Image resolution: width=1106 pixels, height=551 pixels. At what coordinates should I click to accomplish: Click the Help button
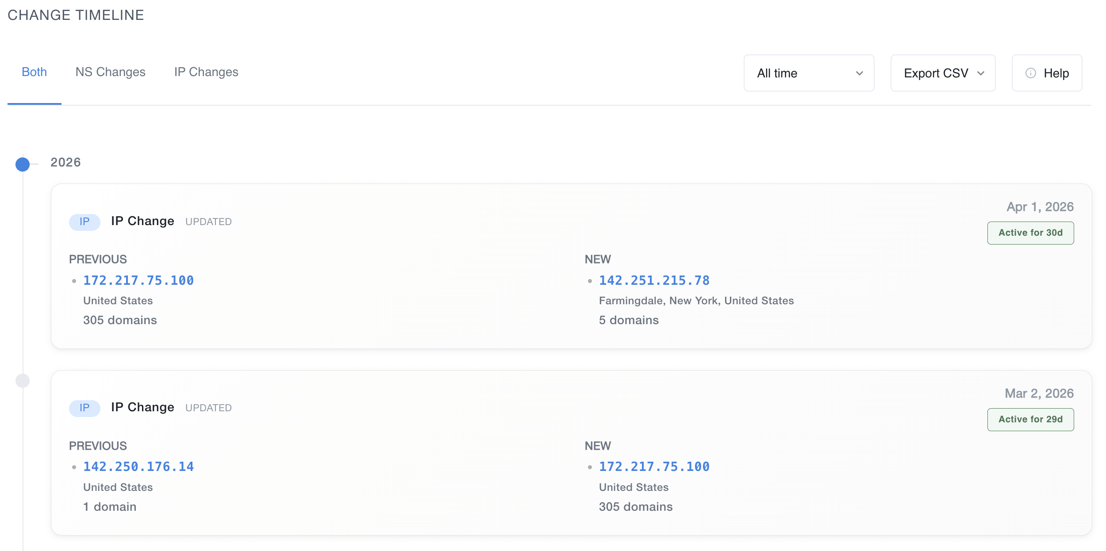[1047, 73]
